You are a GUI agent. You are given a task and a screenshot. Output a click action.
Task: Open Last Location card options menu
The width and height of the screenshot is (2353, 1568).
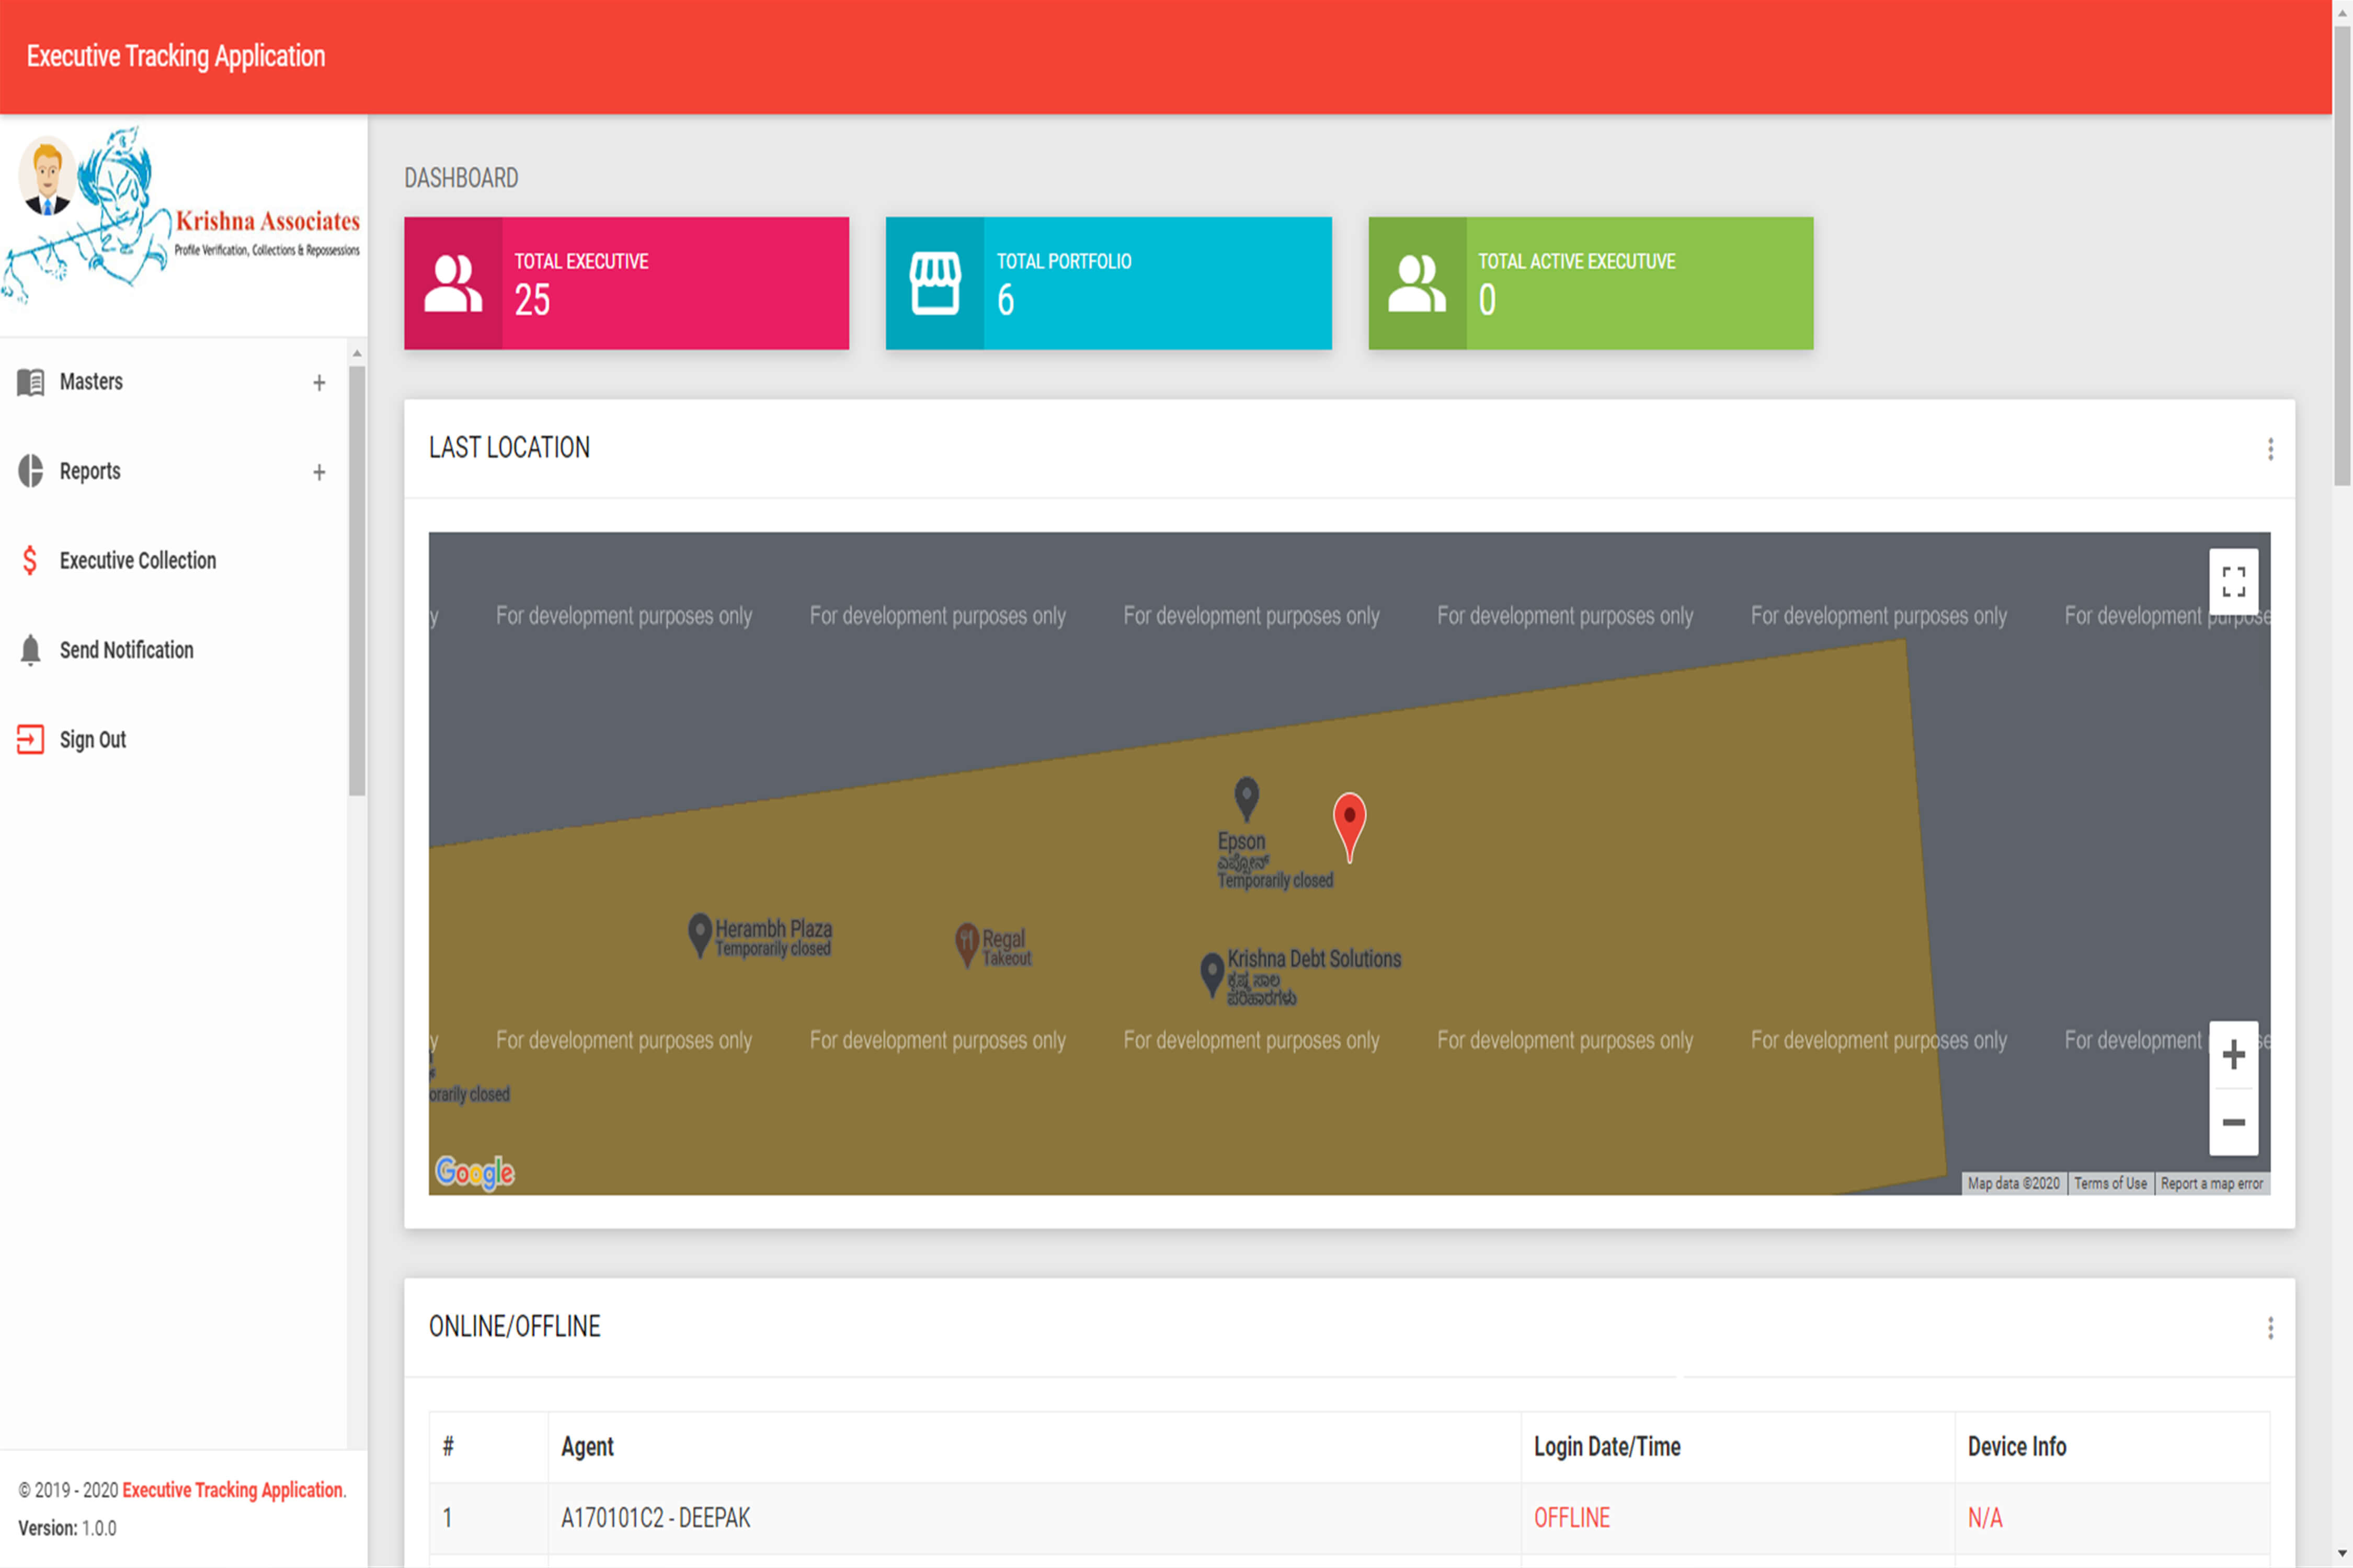coord(2270,449)
